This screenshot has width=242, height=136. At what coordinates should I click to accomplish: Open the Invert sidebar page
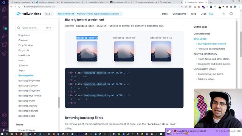pos(21,60)
